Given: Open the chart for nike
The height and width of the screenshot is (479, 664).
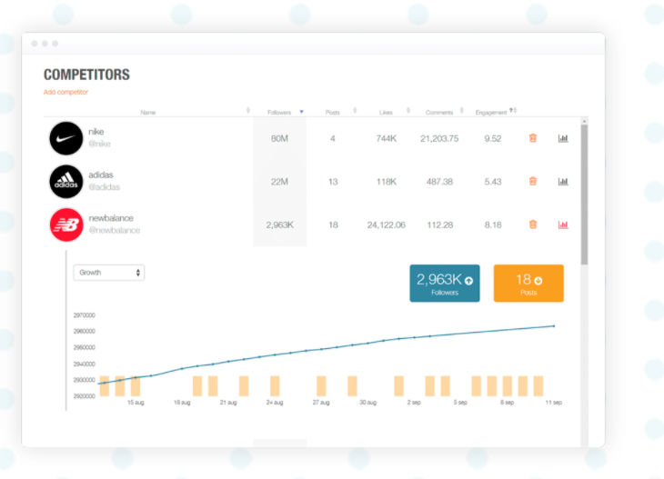Looking at the screenshot, I should pyautogui.click(x=563, y=138).
